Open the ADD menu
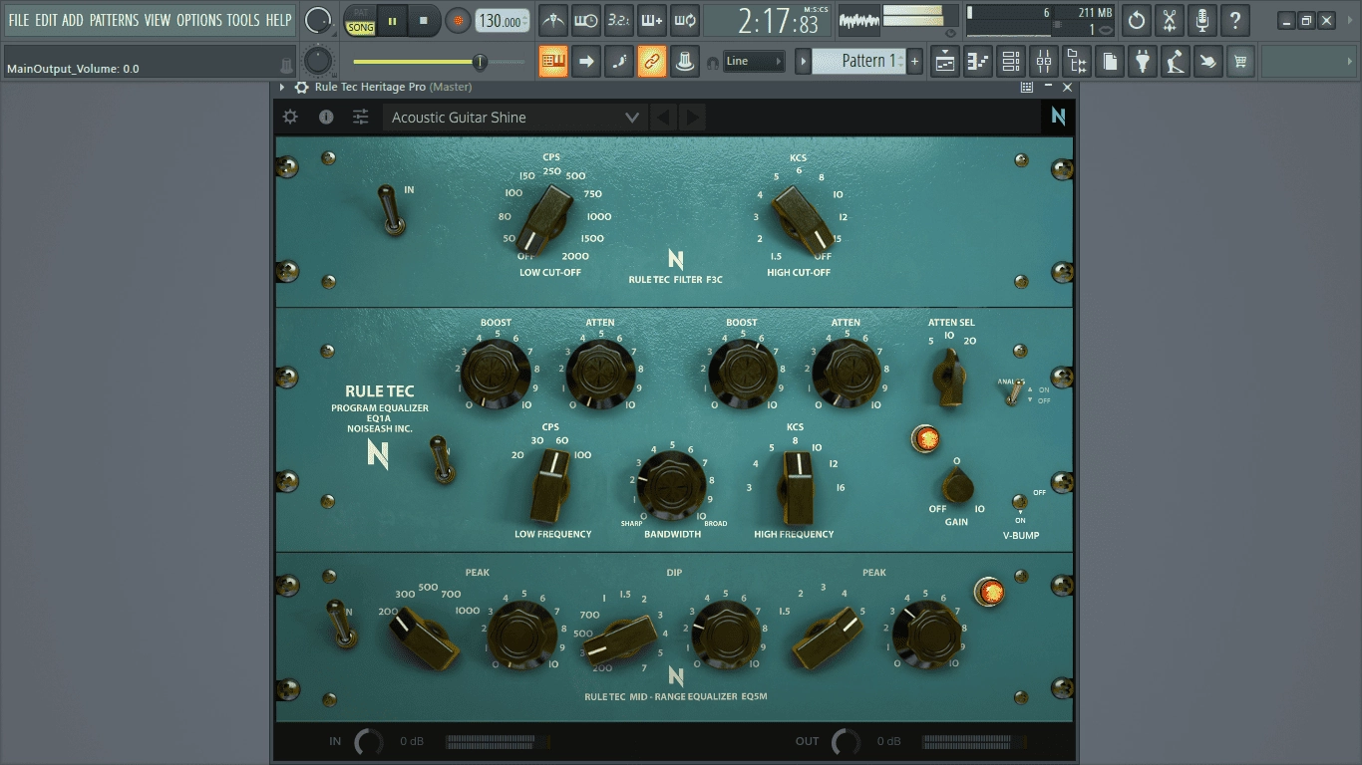 (x=73, y=20)
